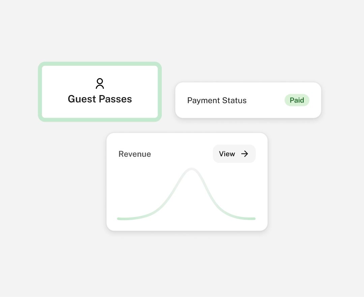Click the blank area between Revenue and View
The image size is (364, 297).
click(182, 154)
